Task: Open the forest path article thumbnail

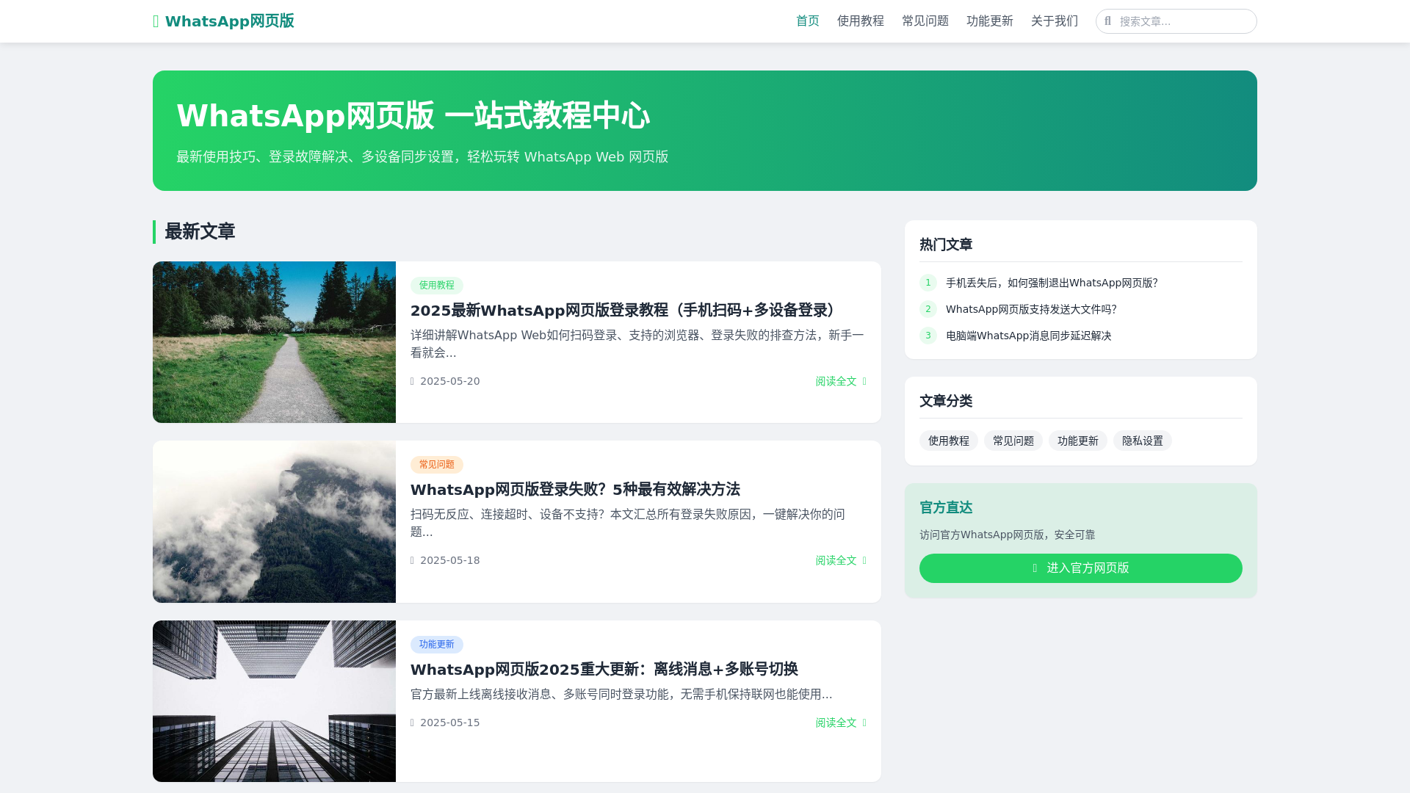Action: (274, 342)
